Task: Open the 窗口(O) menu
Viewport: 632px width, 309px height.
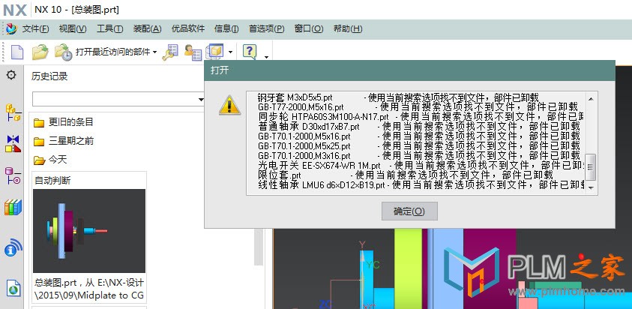Action: pos(309,28)
